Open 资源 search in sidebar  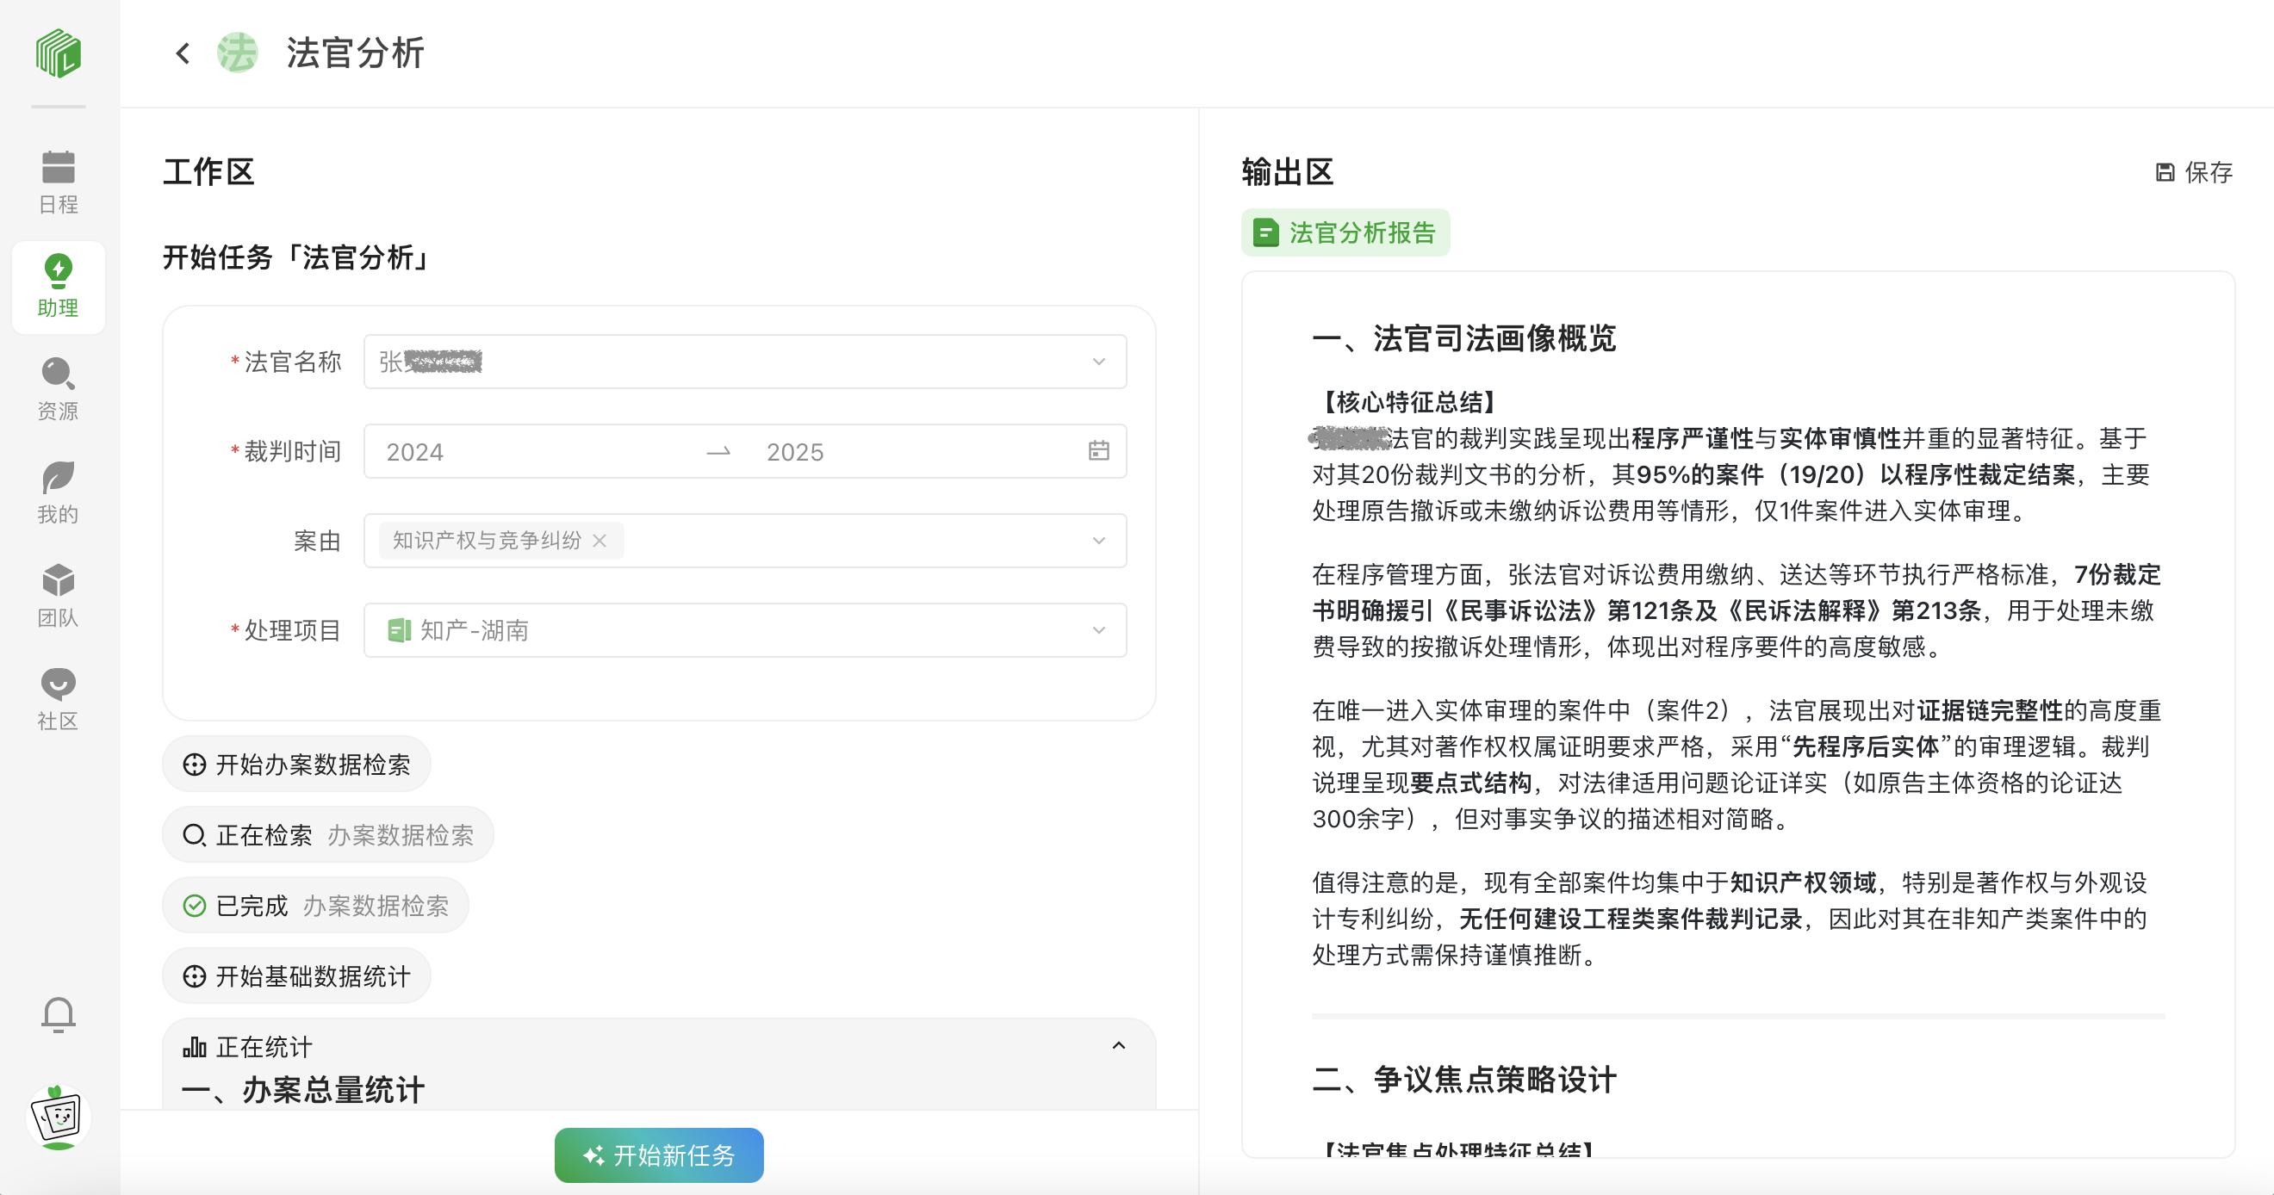coord(59,389)
